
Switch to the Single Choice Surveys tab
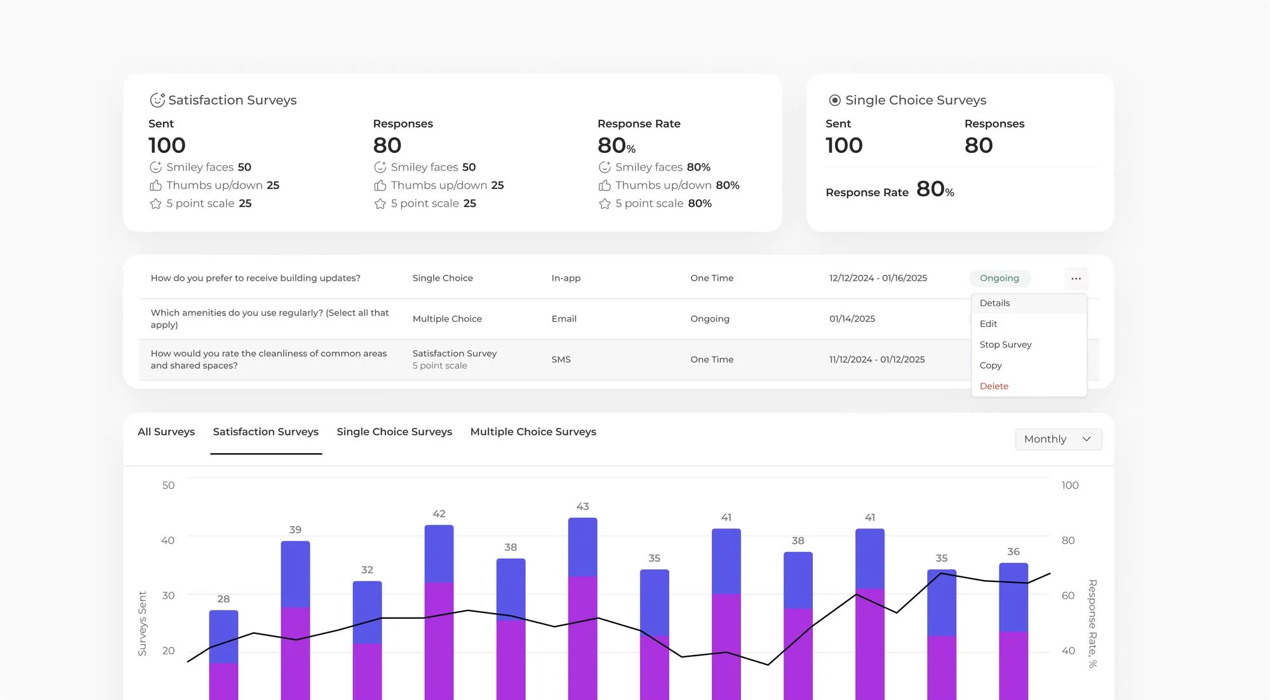pyautogui.click(x=394, y=432)
